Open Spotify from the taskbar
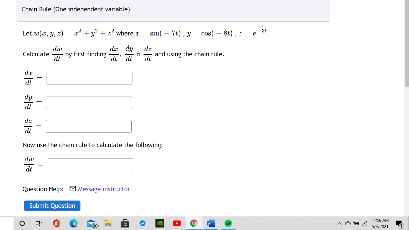Screen dimensions: 409x230 228,223
